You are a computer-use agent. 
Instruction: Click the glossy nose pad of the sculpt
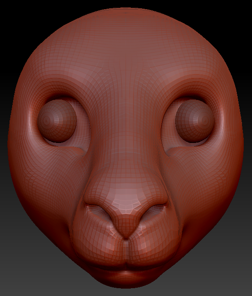[126, 209]
